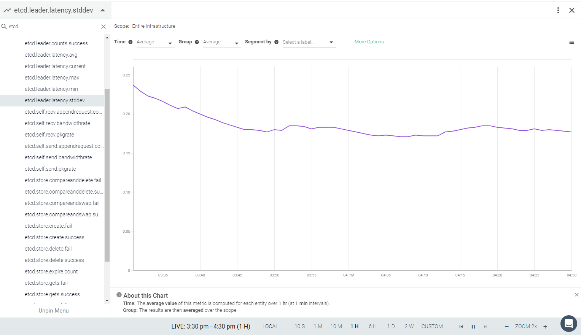581x335 pixels.
Task: Click Unpin Menu button
Action: [x=54, y=311]
